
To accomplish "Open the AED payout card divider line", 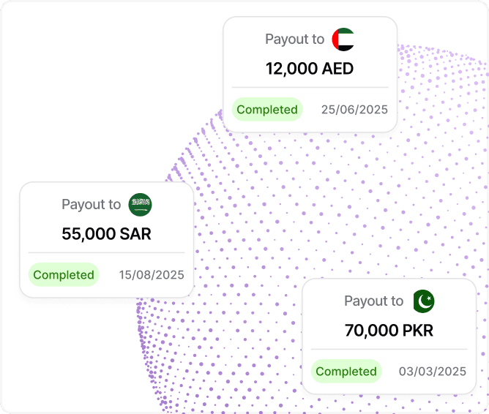I will tap(310, 88).
